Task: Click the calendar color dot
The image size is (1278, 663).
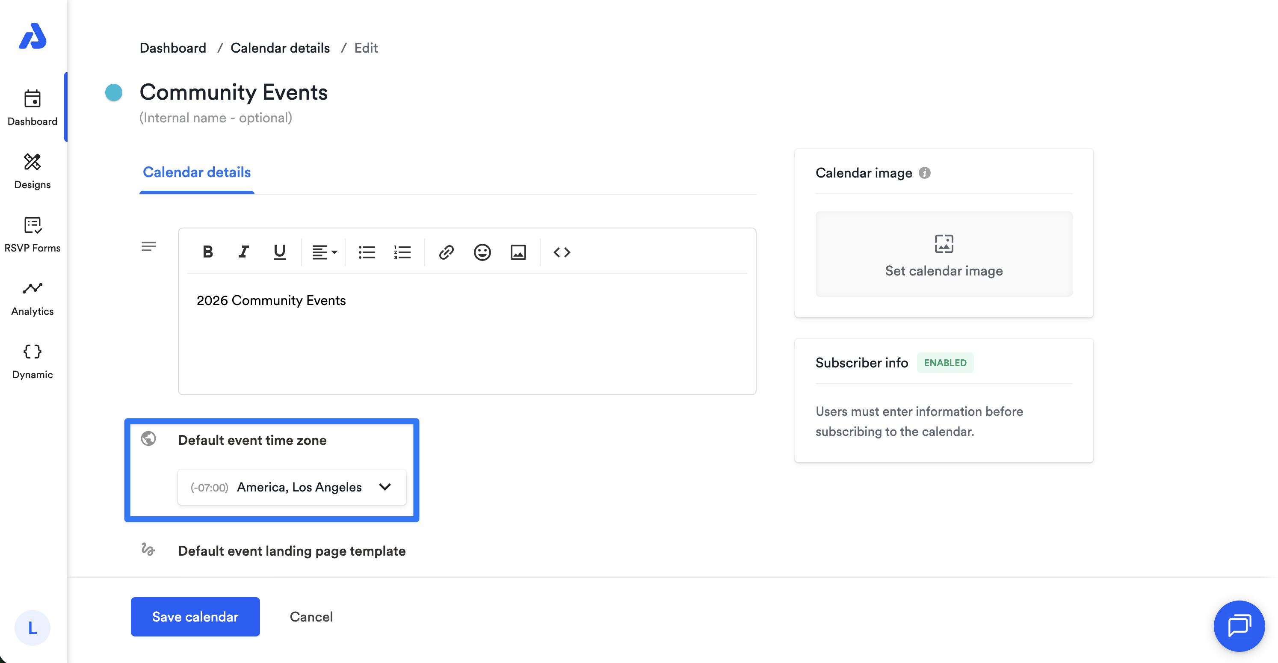Action: pos(114,92)
